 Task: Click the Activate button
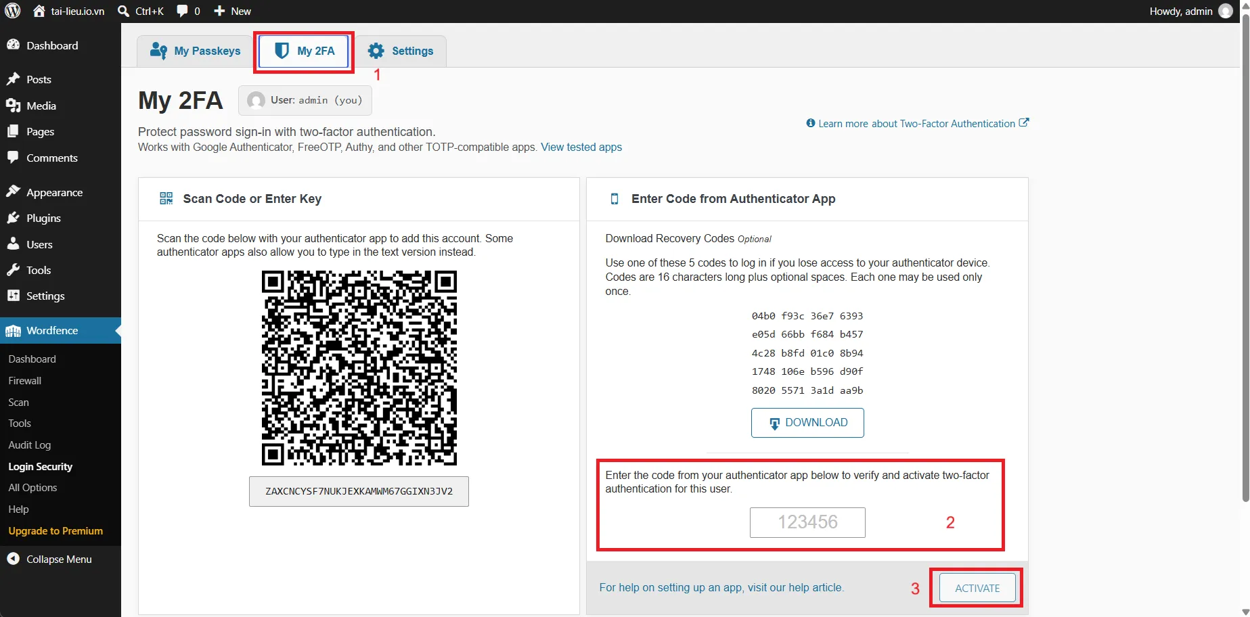click(x=977, y=588)
